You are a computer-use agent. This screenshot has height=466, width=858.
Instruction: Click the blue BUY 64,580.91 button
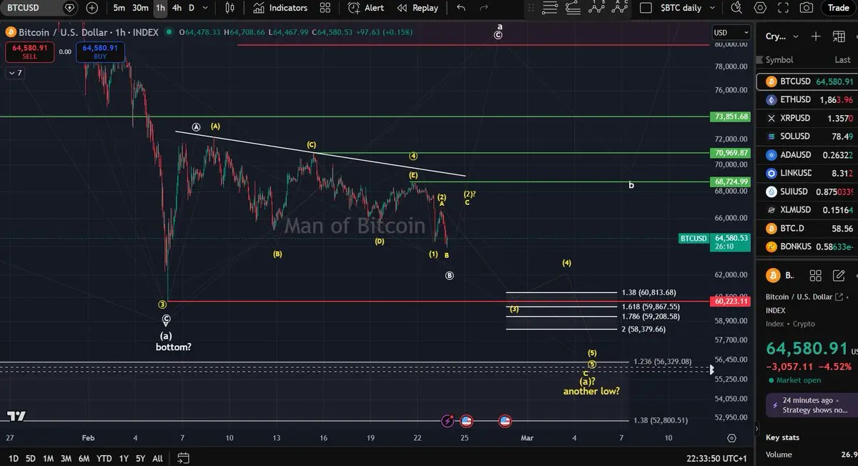pyautogui.click(x=99, y=51)
